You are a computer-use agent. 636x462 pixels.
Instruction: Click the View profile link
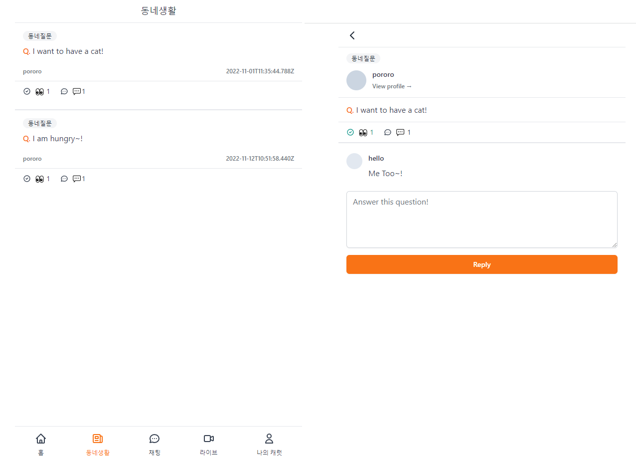pyautogui.click(x=392, y=86)
